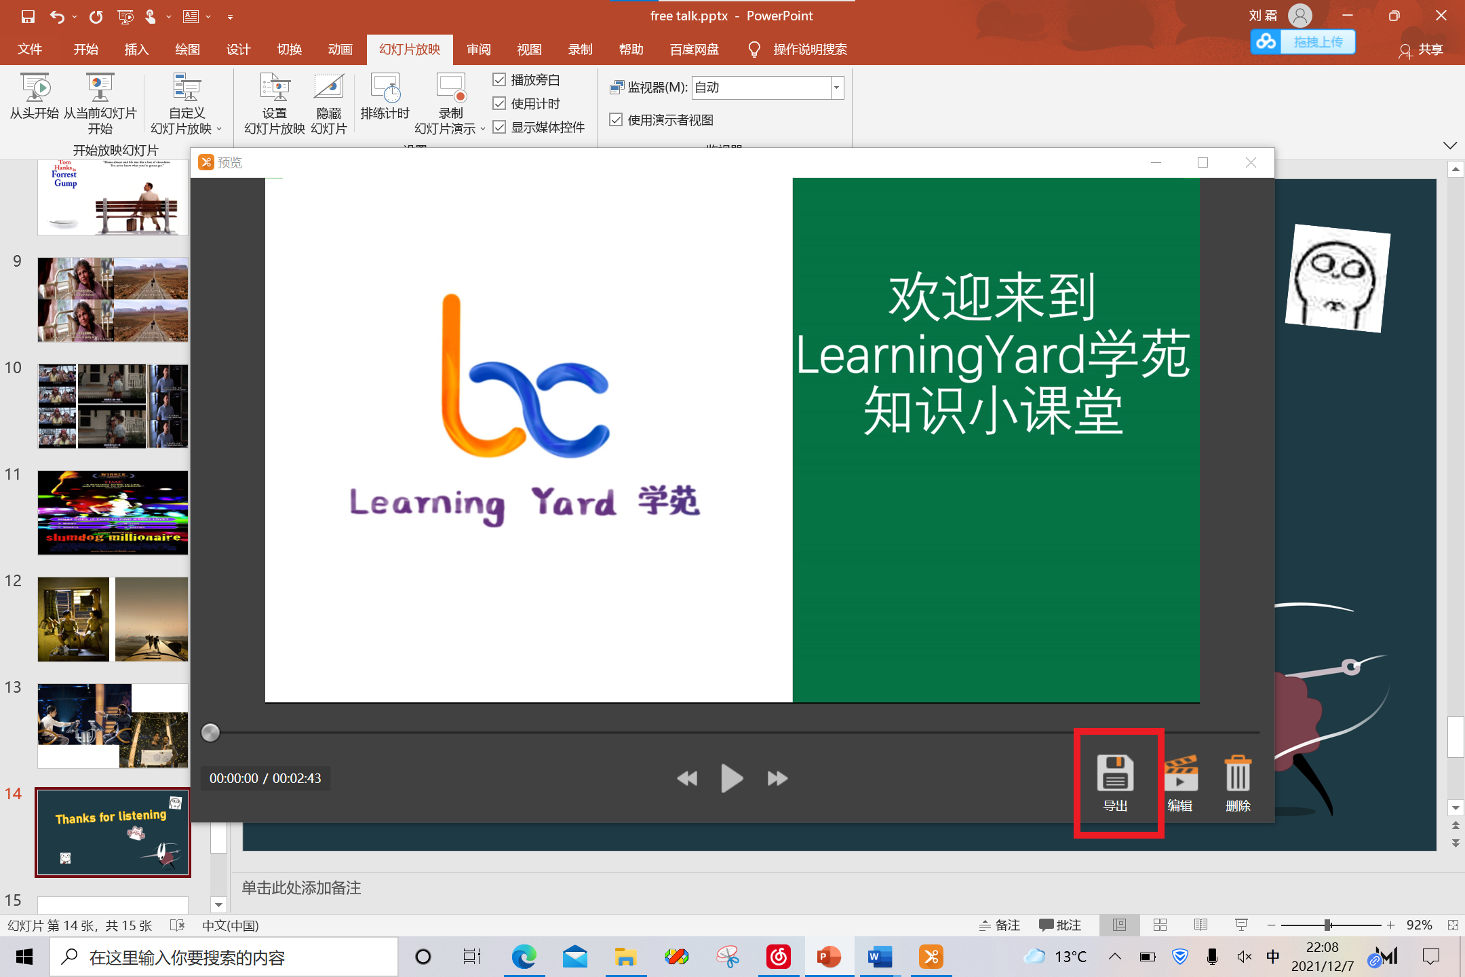Click Slide Sorter view icon in status bar

[1160, 925]
